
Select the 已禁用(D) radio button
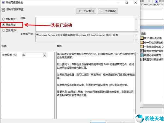(x=4, y=30)
